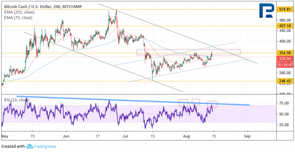This screenshot has width=295, height=152.
Task: Select the Aug date on time axis
Action: pyautogui.click(x=186, y=137)
